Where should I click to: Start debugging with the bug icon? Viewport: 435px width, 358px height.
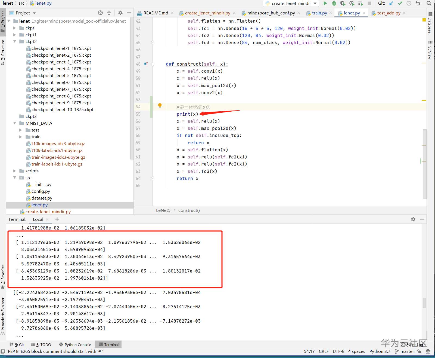(x=334, y=3)
